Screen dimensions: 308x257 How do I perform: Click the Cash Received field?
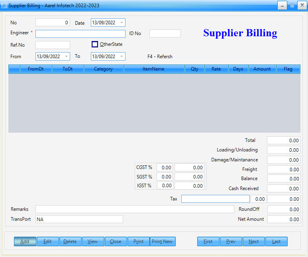click(284, 188)
